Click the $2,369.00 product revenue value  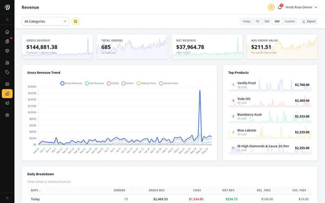302,101
